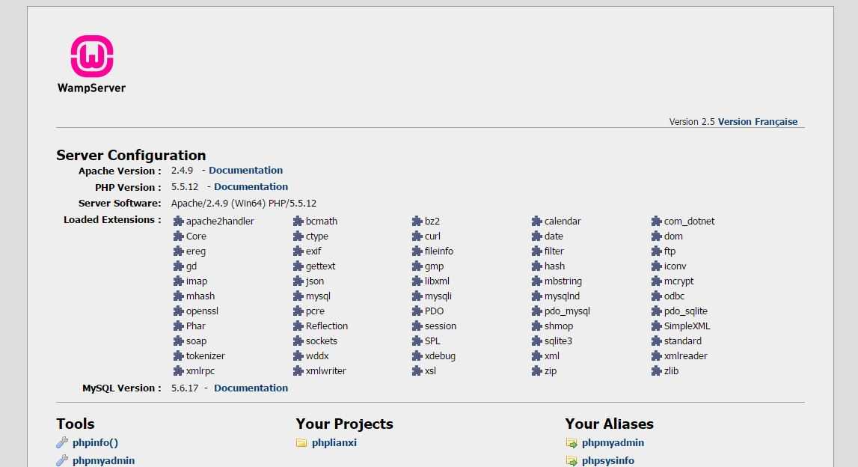Click the 'xmlreader' extension name
Image resolution: width=858 pixels, height=467 pixels.
[x=686, y=355]
